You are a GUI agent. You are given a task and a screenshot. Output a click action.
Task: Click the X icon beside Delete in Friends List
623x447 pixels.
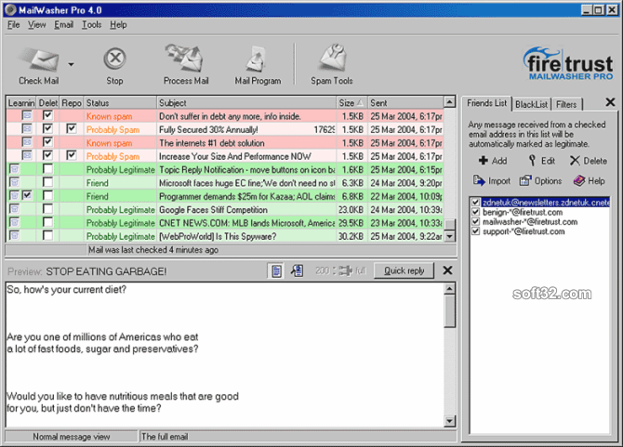point(575,161)
